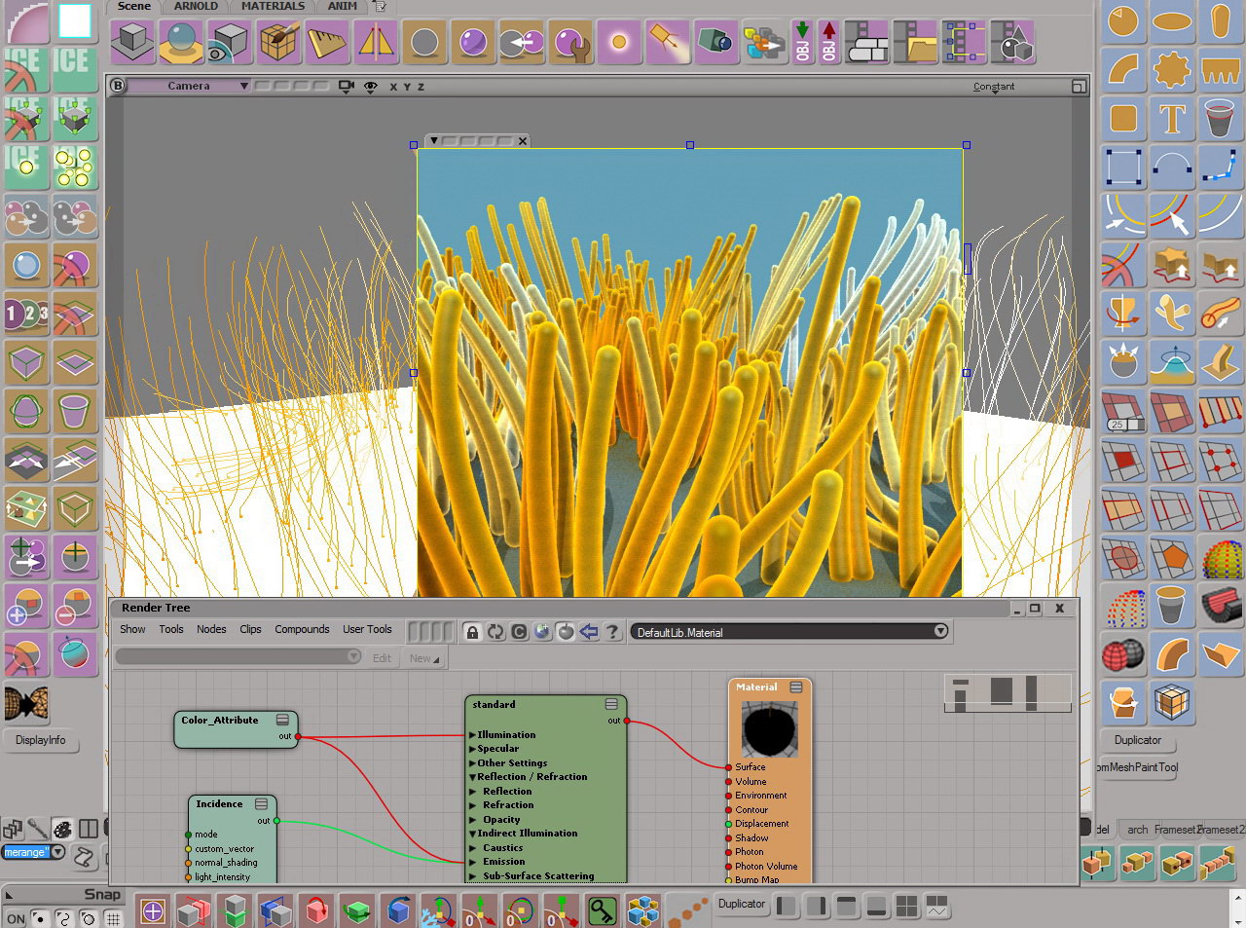Switch to the ARNOLD tab

tap(196, 6)
